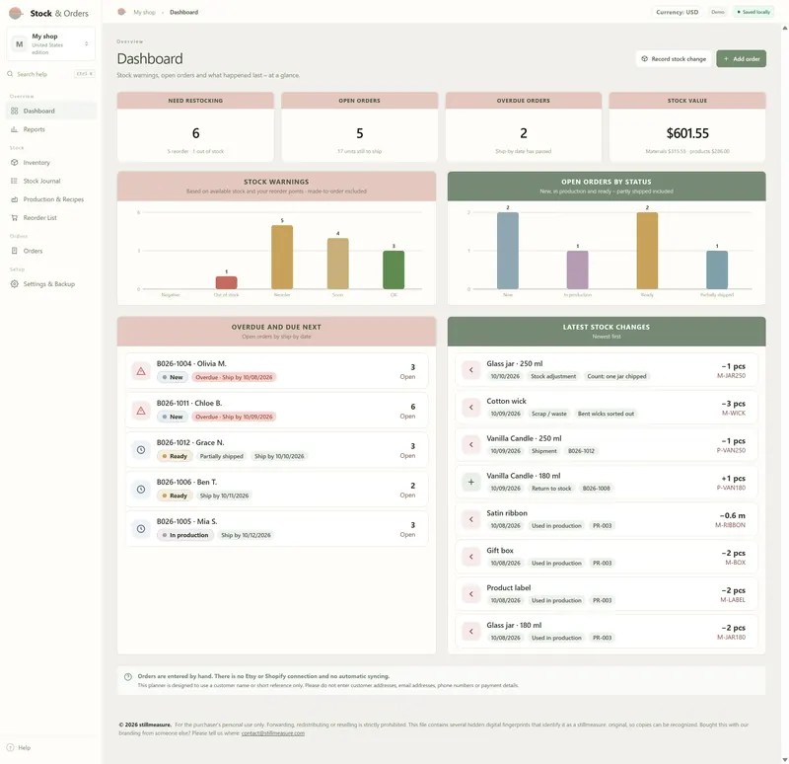This screenshot has width=789, height=764.
Task: Click the Saved locally status badge
Action: tap(753, 12)
